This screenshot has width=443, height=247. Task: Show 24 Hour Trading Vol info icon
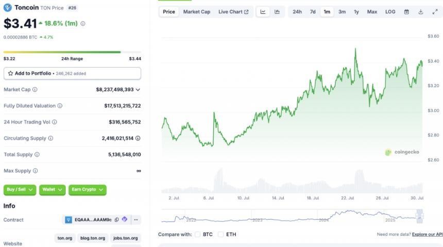click(55, 122)
